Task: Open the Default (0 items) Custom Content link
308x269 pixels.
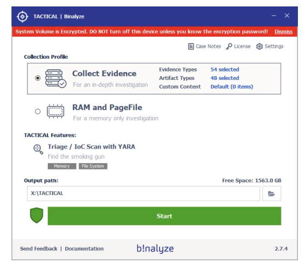Action: (x=231, y=87)
